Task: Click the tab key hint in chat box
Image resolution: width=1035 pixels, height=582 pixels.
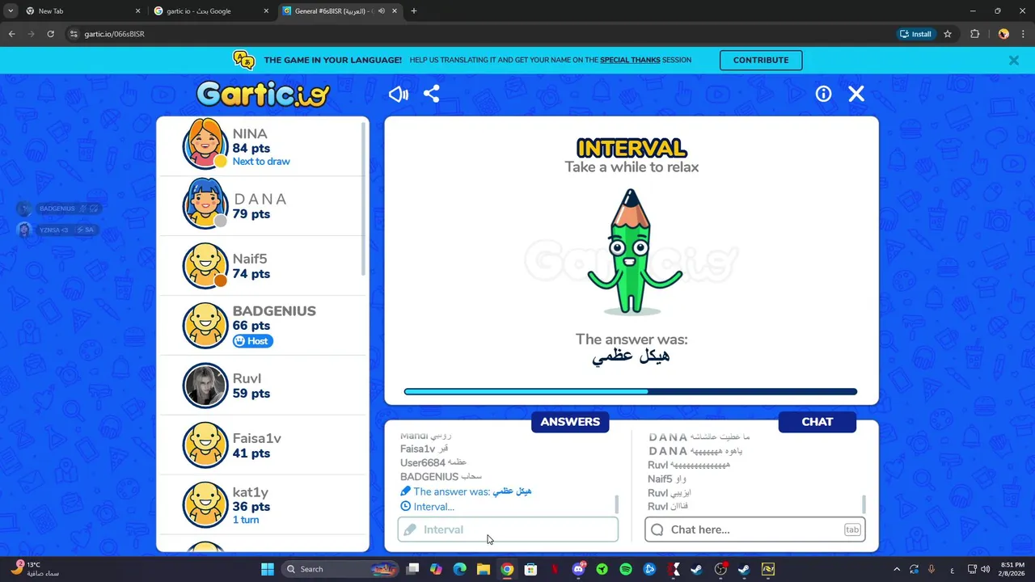Action: click(x=852, y=529)
